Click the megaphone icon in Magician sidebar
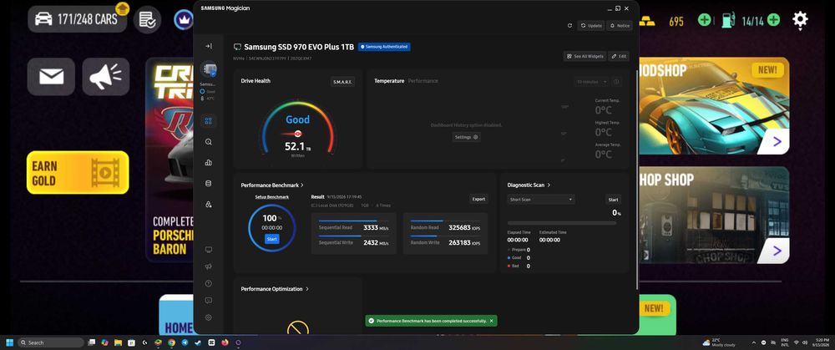The height and width of the screenshot is (350, 835). [208, 266]
